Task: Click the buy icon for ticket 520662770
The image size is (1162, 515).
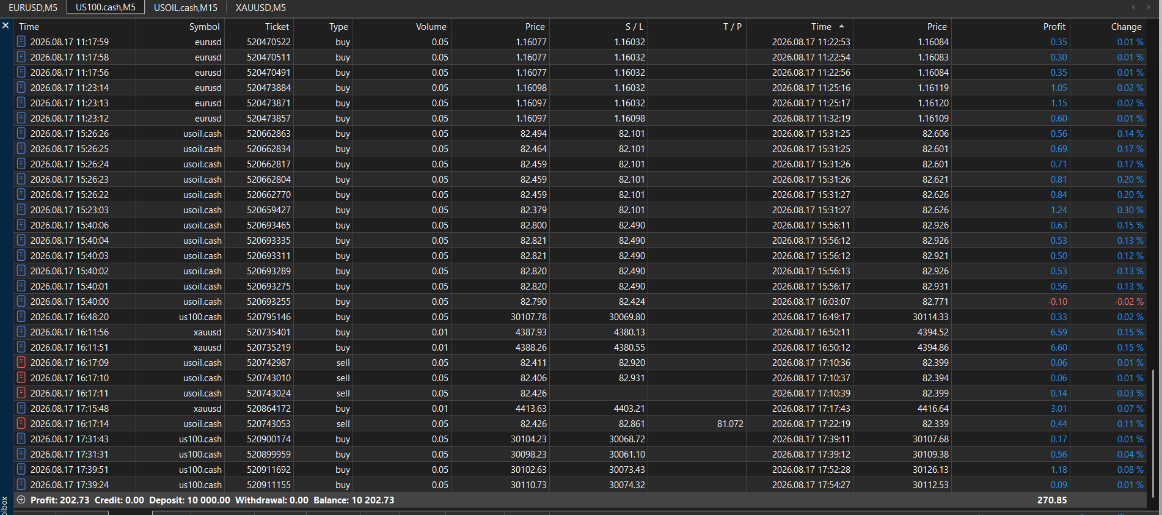Action: 21,194
